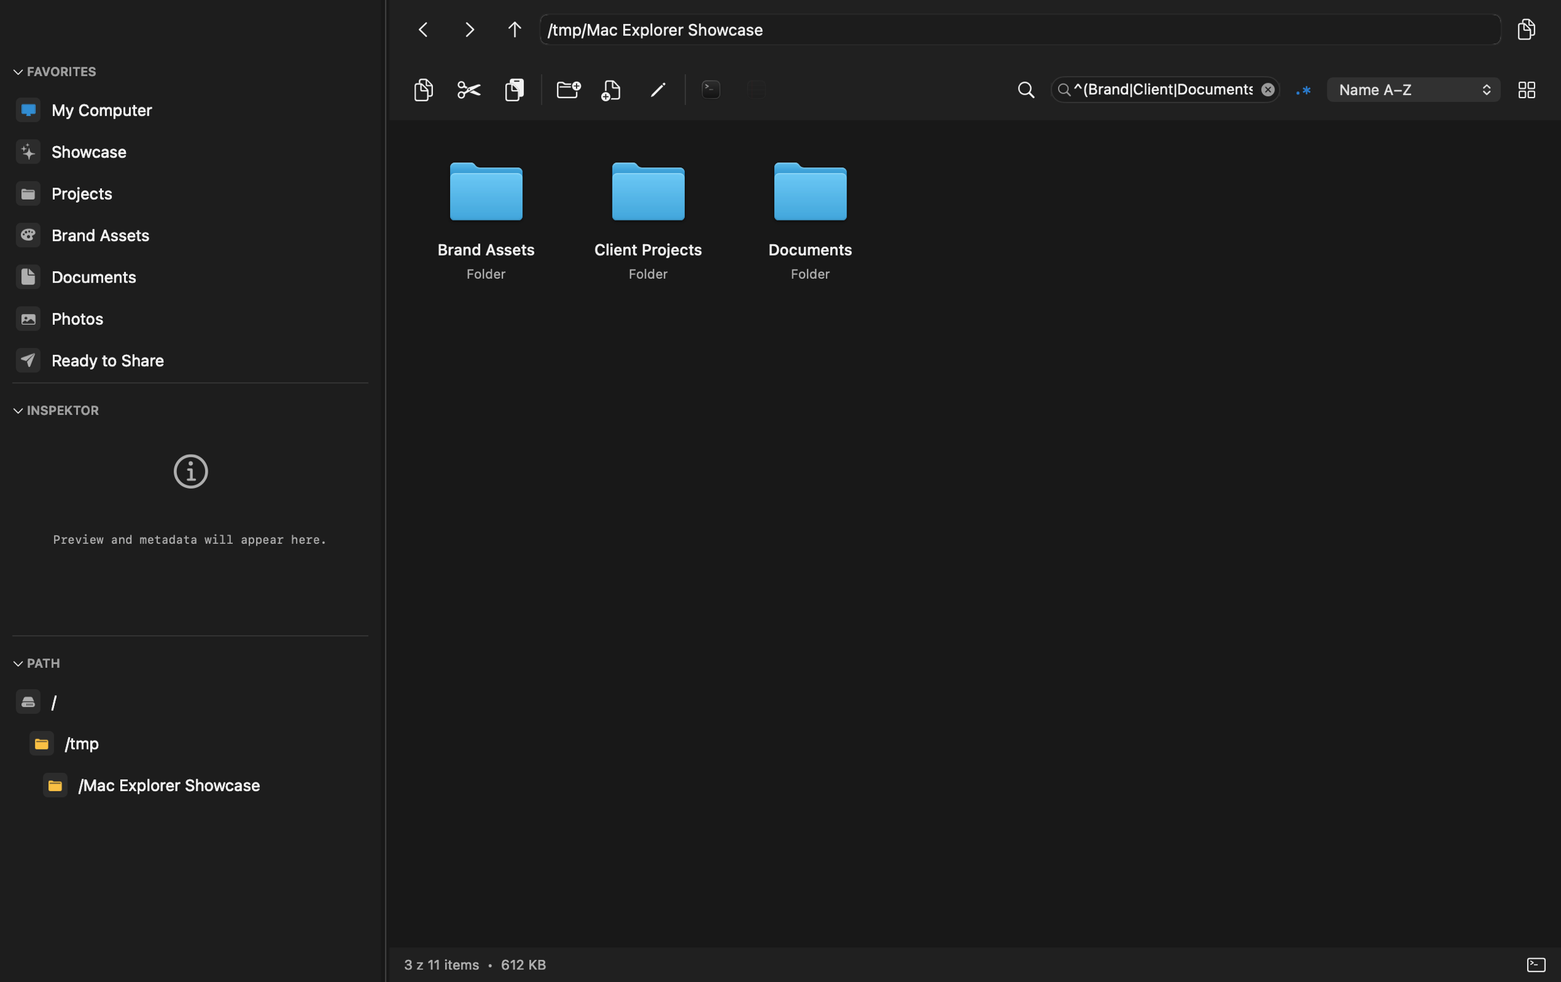Click the My Computer monitor icon
Image resolution: width=1561 pixels, height=982 pixels.
pos(28,110)
